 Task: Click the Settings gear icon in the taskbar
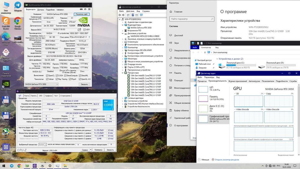pos(50,166)
